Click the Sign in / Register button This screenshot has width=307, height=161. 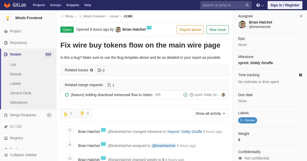click(285, 5)
